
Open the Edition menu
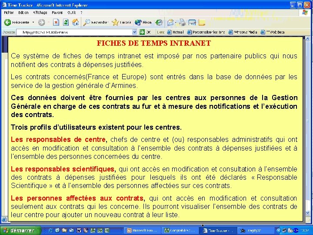(x=23, y=13)
